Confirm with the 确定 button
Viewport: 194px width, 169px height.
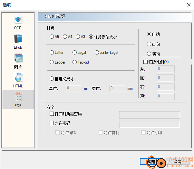tap(151, 162)
